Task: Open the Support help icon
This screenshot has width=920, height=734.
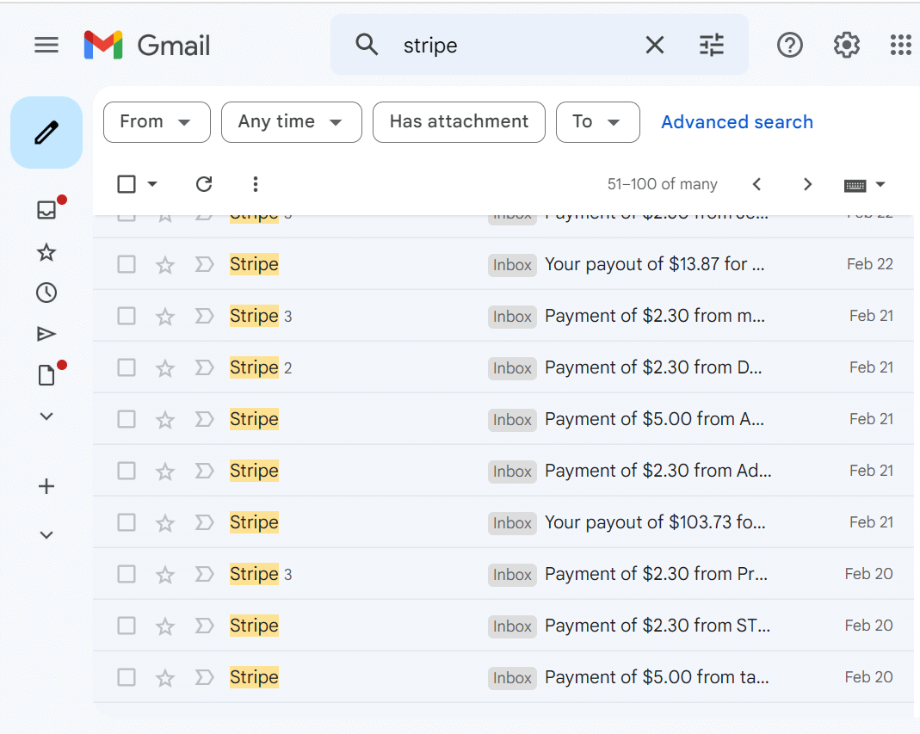Action: 790,45
